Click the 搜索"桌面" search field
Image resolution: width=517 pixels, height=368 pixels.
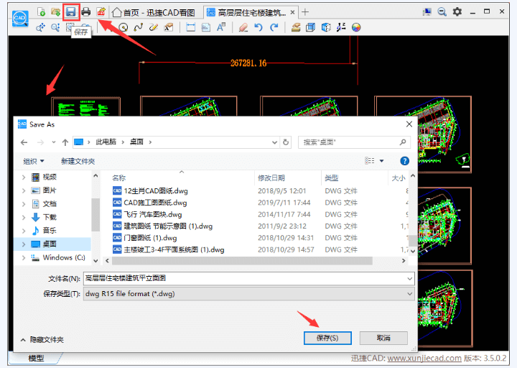[354, 142]
